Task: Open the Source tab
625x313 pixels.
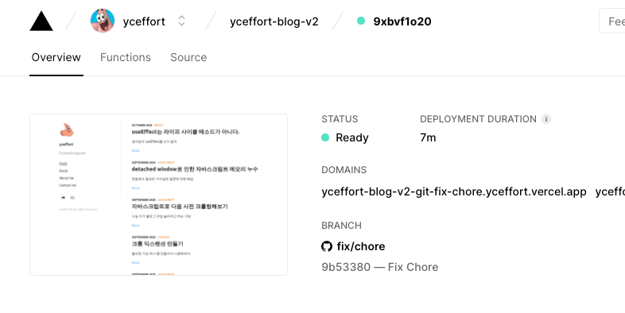Action: (188, 57)
